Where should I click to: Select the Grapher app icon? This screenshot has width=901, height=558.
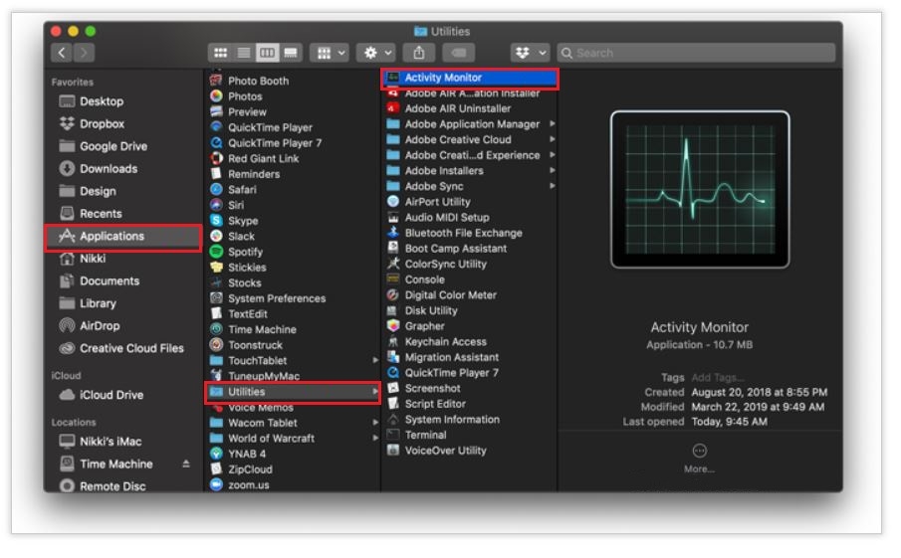point(393,325)
